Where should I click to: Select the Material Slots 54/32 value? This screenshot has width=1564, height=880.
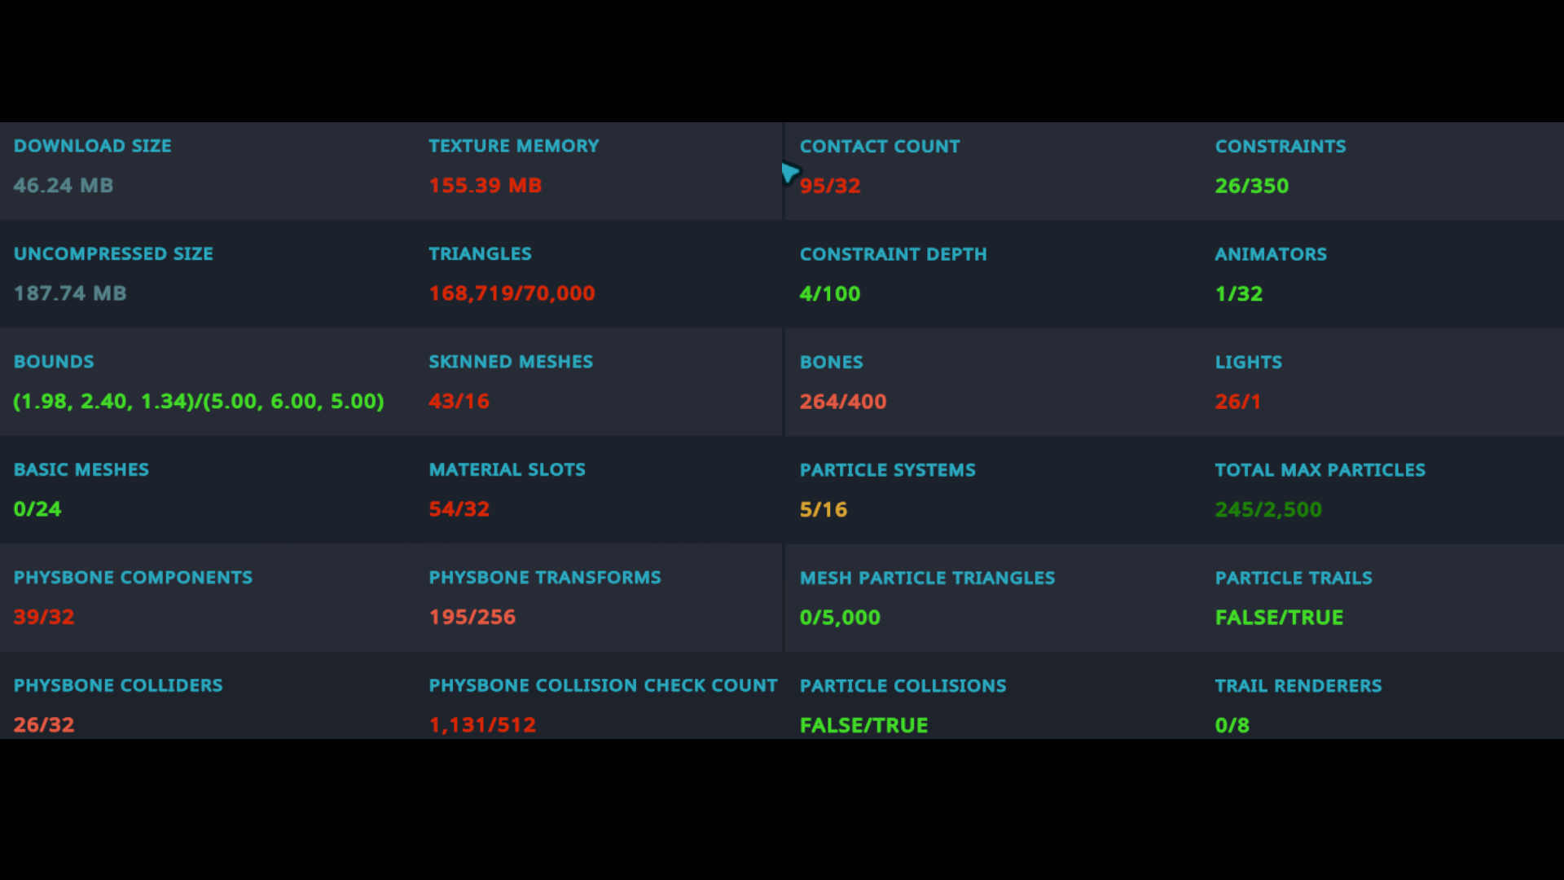coord(459,509)
